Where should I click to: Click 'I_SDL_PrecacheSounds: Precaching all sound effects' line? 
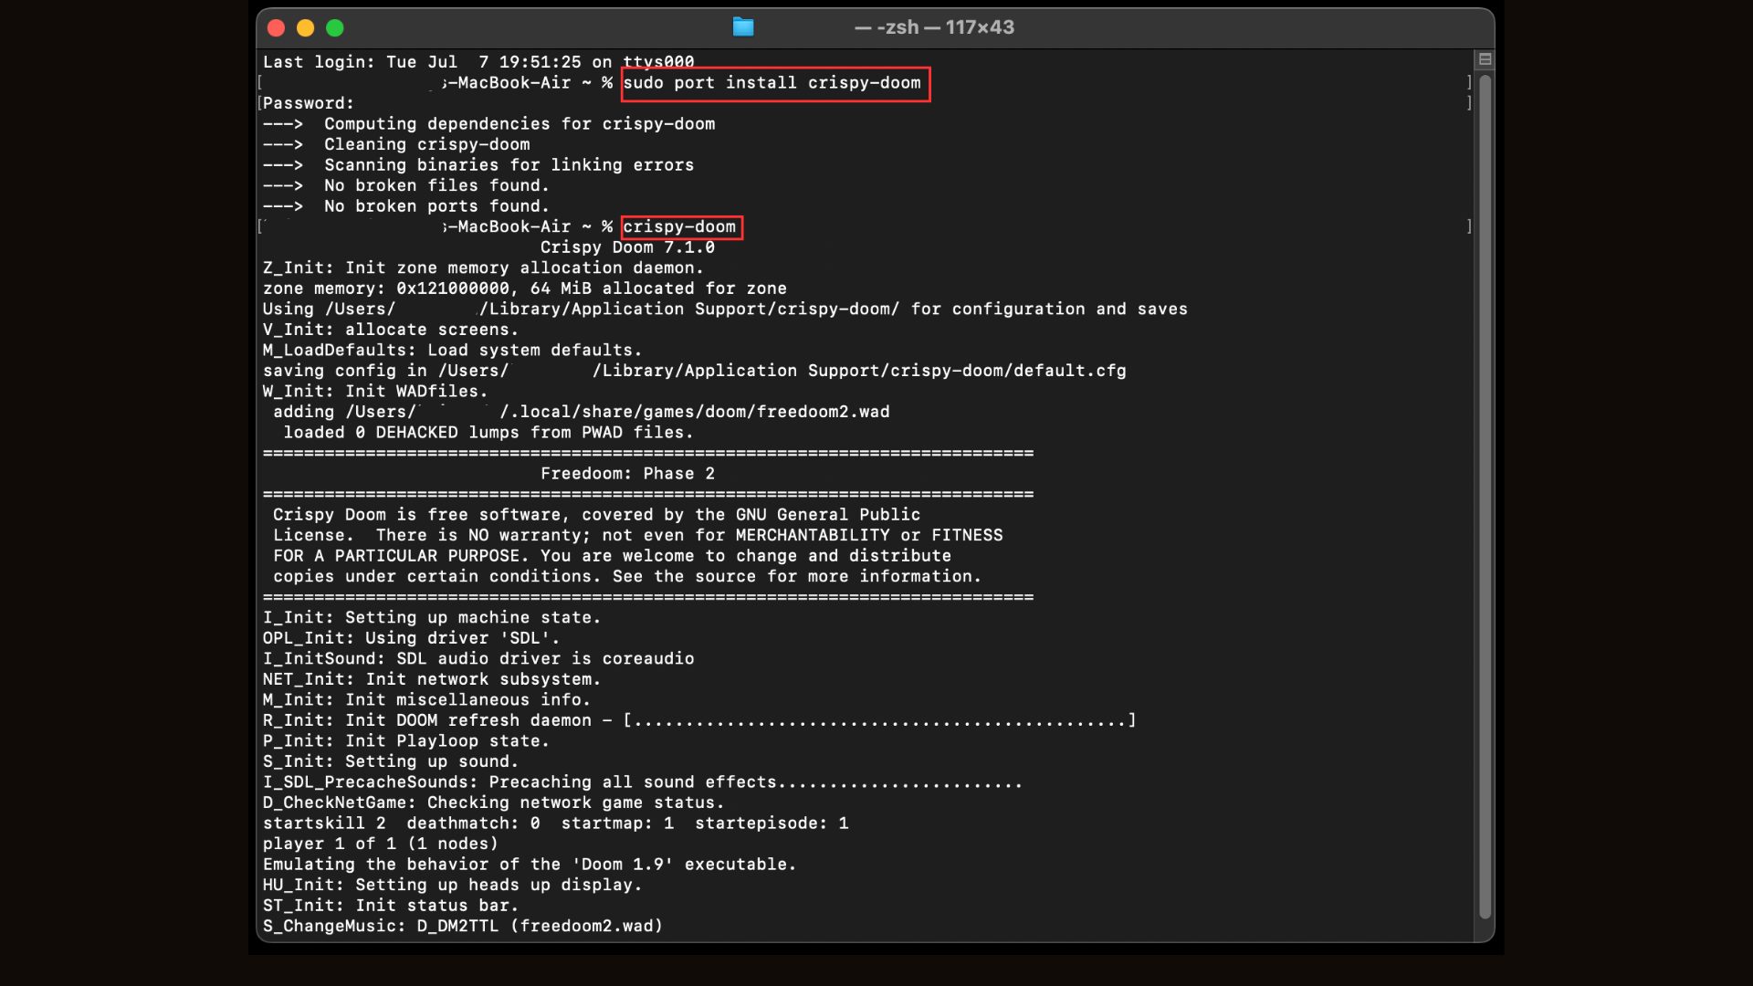click(643, 781)
